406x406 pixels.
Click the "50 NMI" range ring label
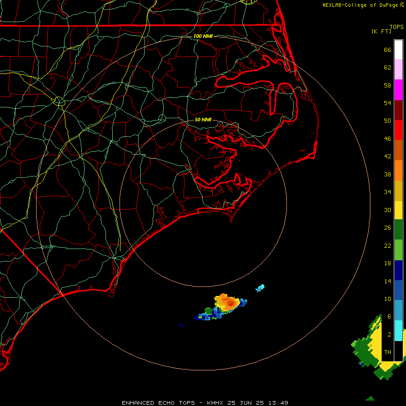[x=203, y=120]
